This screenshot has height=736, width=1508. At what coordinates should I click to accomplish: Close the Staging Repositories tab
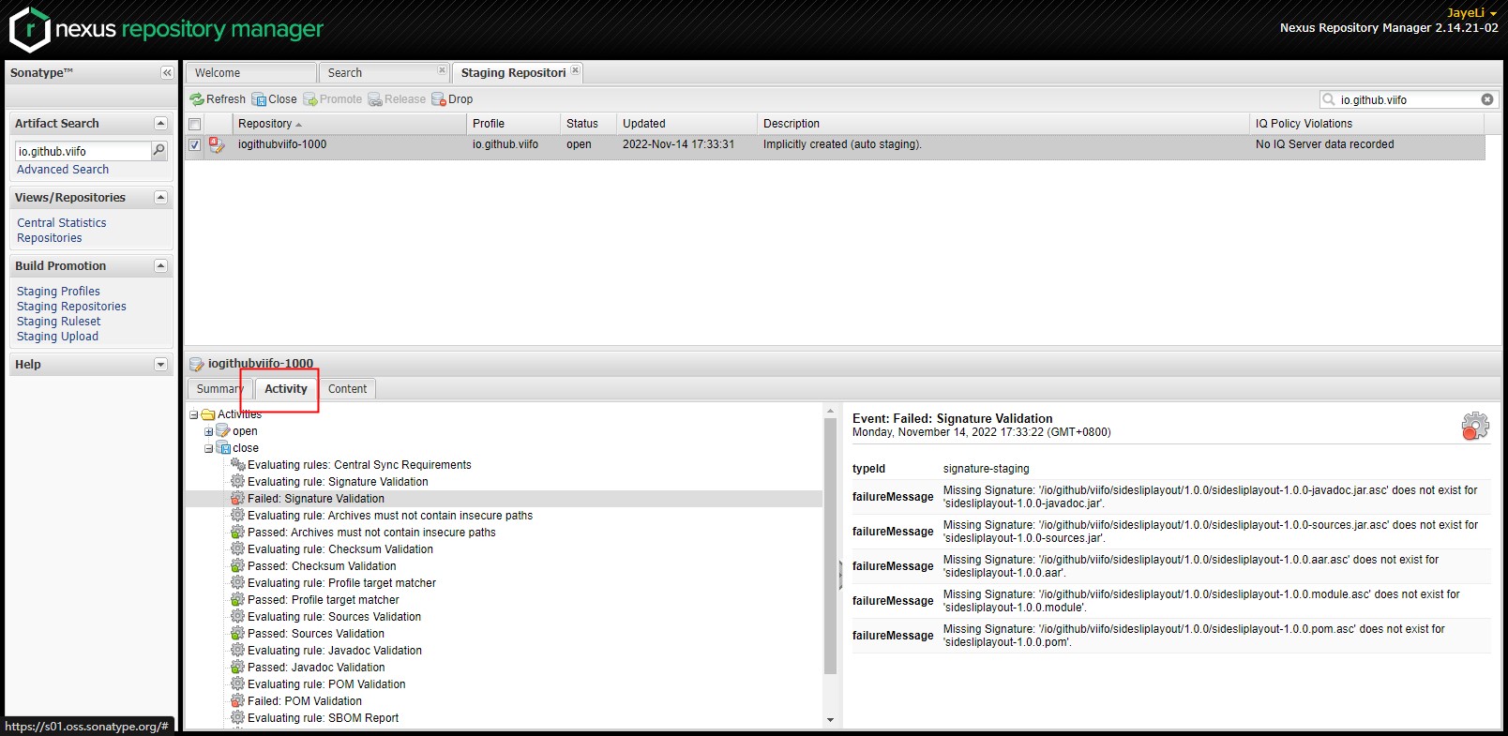(x=576, y=70)
